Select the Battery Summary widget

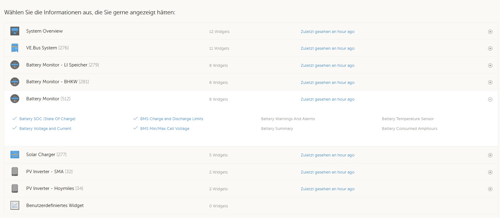[277, 128]
